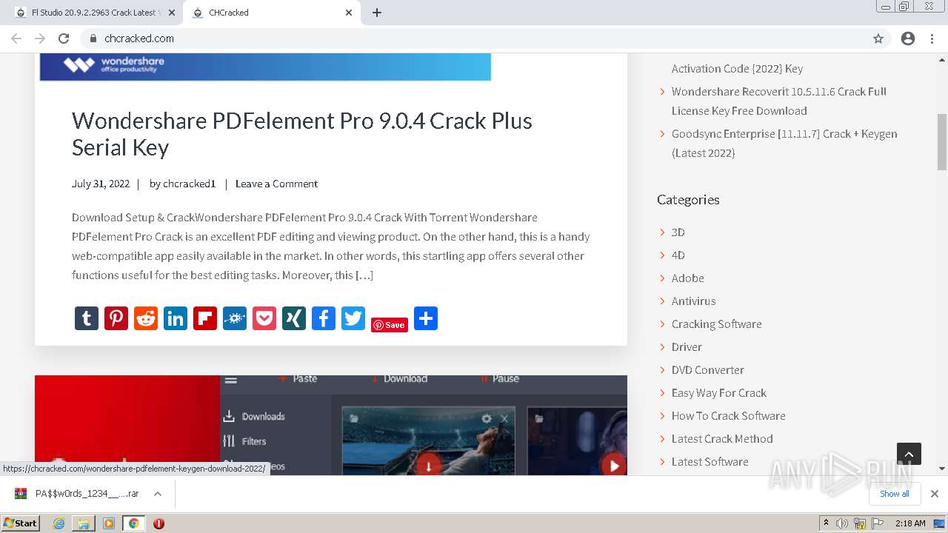The width and height of the screenshot is (948, 533).
Task: Select the CHCracked tab
Action: (x=272, y=13)
